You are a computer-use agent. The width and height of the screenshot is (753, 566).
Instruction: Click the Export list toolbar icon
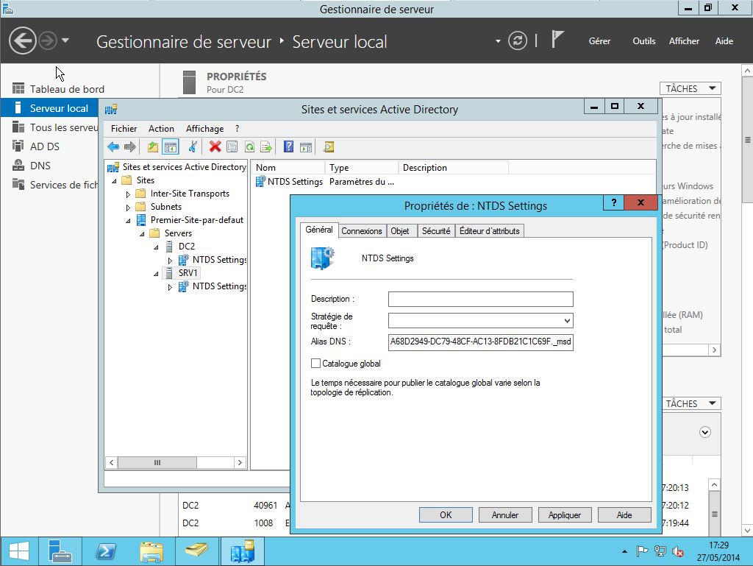tap(266, 147)
